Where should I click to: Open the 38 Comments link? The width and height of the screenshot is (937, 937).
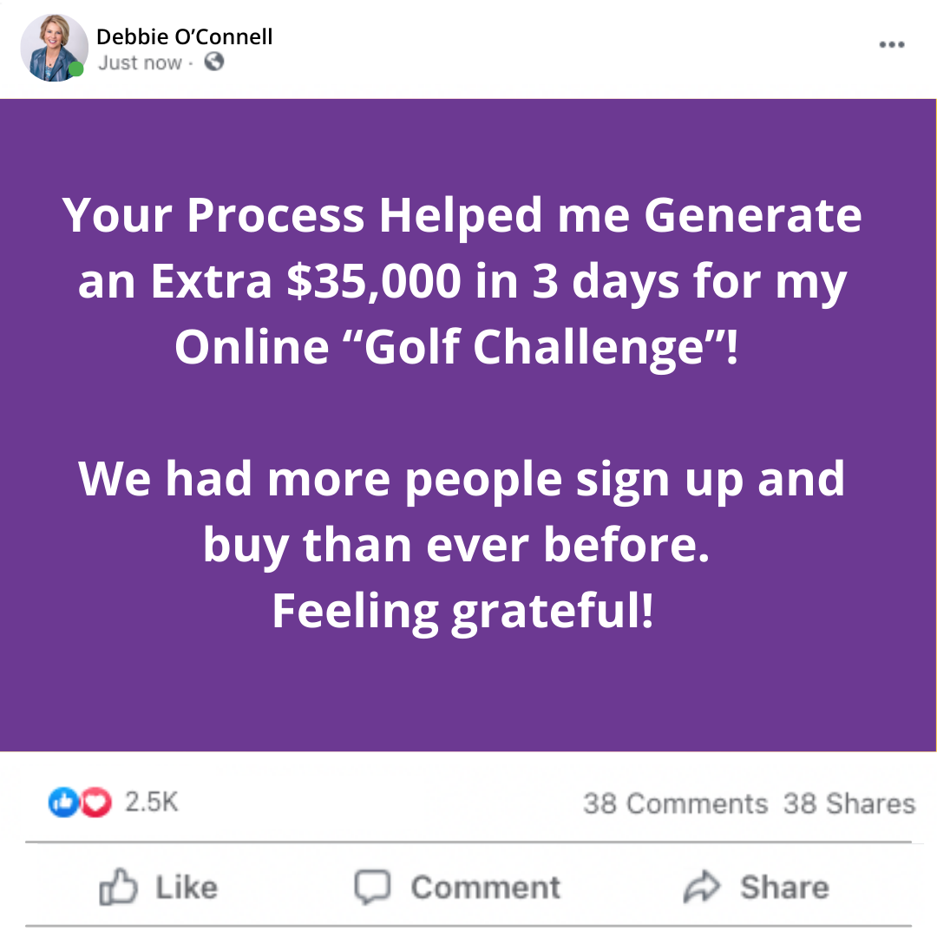click(x=675, y=803)
